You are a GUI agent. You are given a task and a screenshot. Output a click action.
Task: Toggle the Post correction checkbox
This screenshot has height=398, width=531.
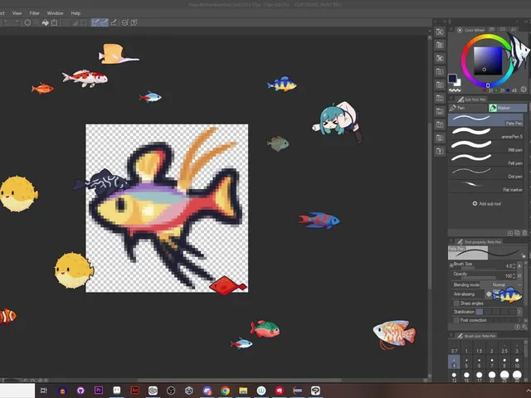456,320
